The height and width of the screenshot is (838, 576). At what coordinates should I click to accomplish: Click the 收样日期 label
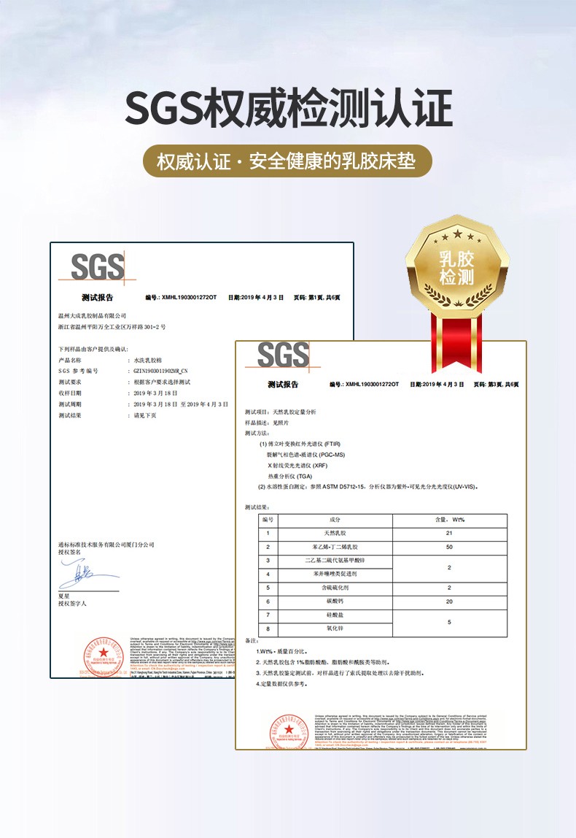click(x=70, y=393)
